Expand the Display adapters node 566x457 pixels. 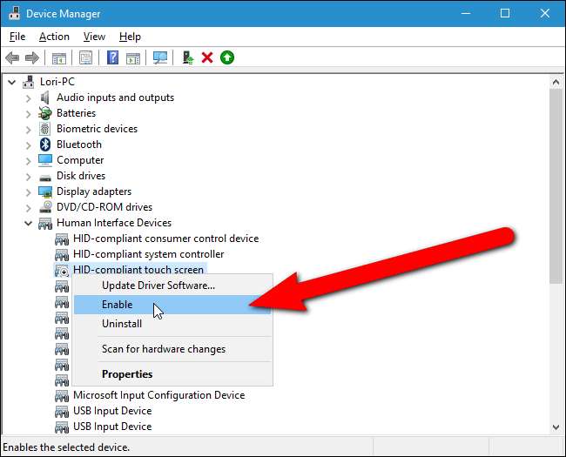(28, 192)
